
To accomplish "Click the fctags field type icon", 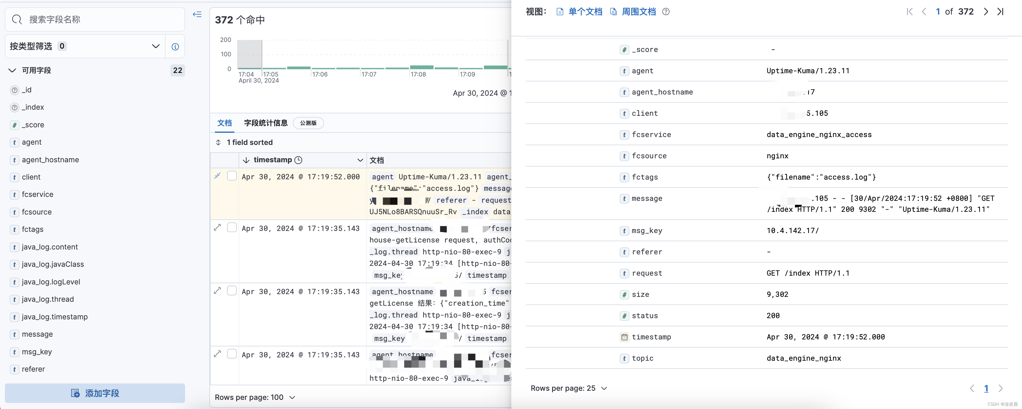I will tap(625, 177).
